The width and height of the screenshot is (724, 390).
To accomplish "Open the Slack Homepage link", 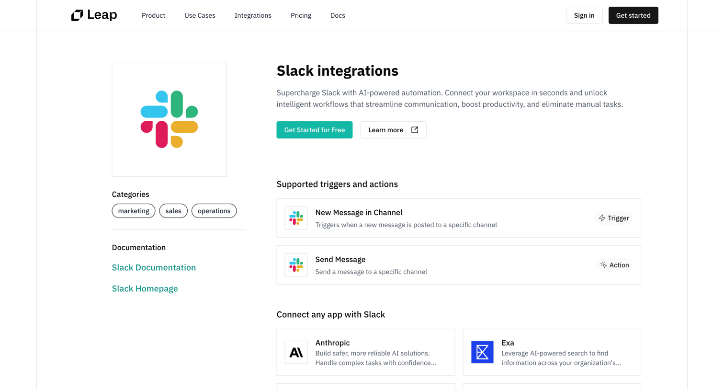I will tap(145, 288).
